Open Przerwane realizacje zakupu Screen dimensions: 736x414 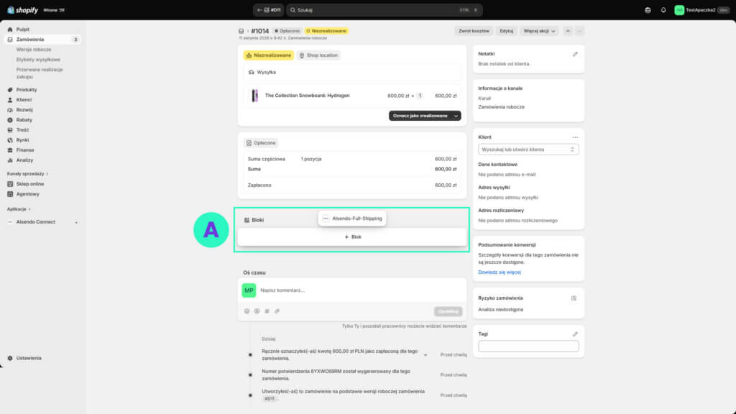point(40,73)
